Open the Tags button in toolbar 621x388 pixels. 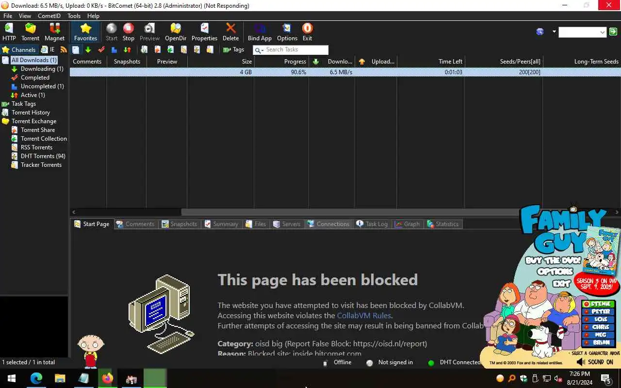tap(233, 49)
